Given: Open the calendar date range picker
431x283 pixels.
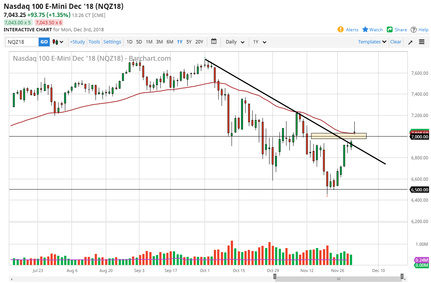Looking at the screenshot, I should 214,42.
